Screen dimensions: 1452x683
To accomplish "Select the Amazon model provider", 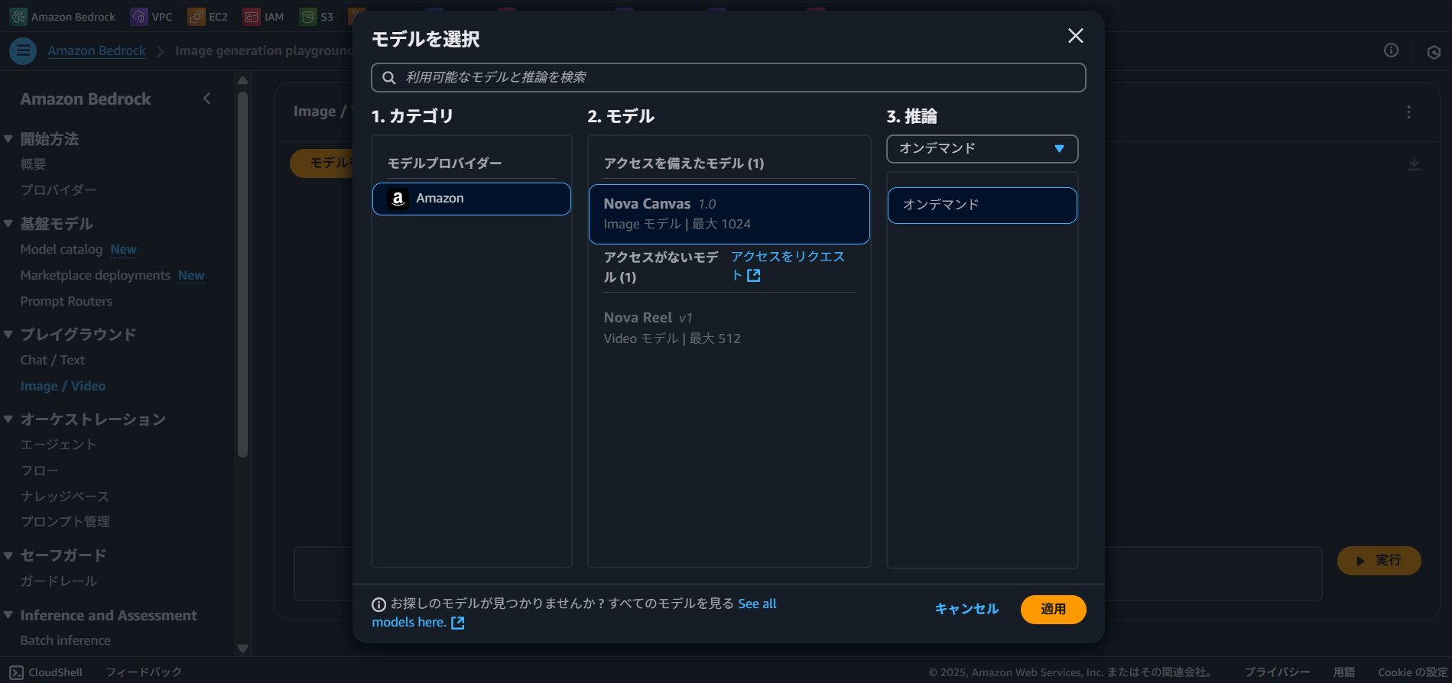I will (472, 199).
